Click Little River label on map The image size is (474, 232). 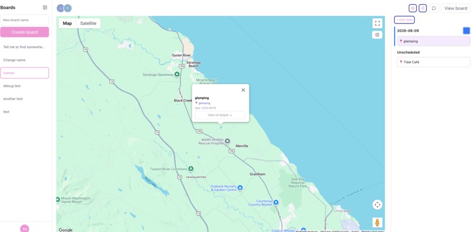click(x=342, y=211)
